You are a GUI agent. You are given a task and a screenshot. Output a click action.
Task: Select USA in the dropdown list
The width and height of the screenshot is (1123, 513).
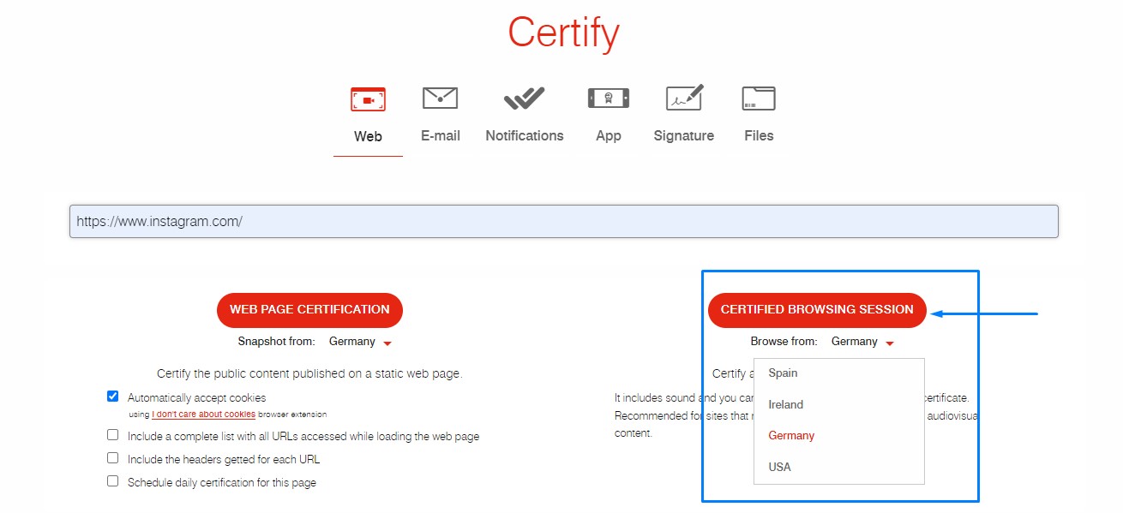click(779, 467)
